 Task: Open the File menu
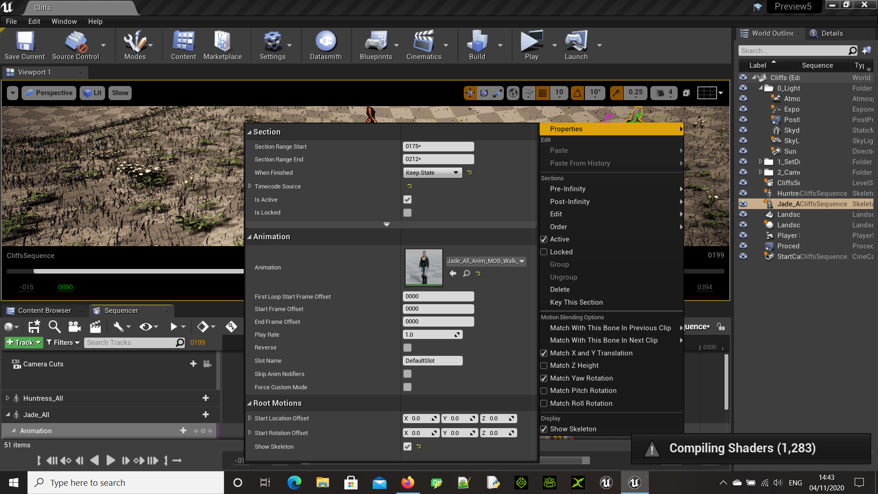(x=11, y=21)
